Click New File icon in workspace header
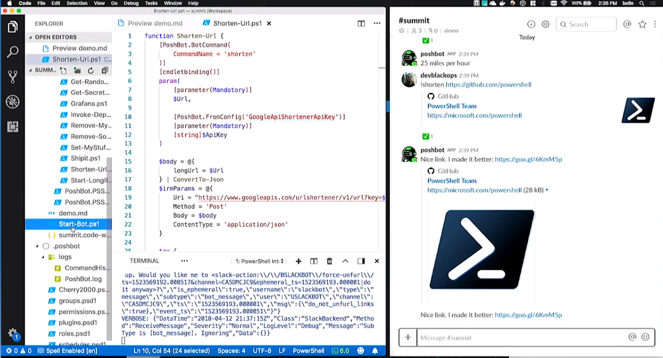The width and height of the screenshot is (663, 358). 63,70
